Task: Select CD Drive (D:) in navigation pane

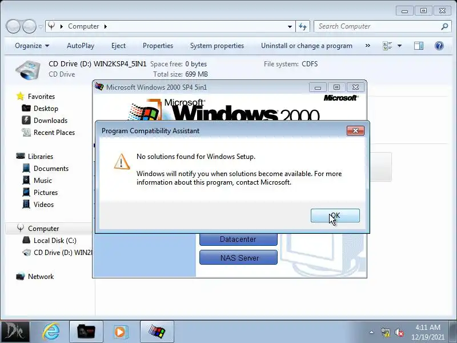Action: (x=62, y=253)
